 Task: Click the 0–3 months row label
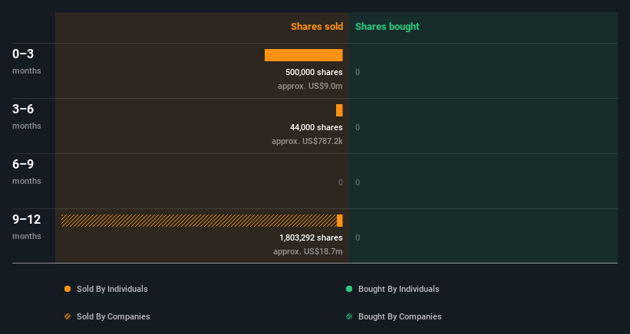(27, 61)
